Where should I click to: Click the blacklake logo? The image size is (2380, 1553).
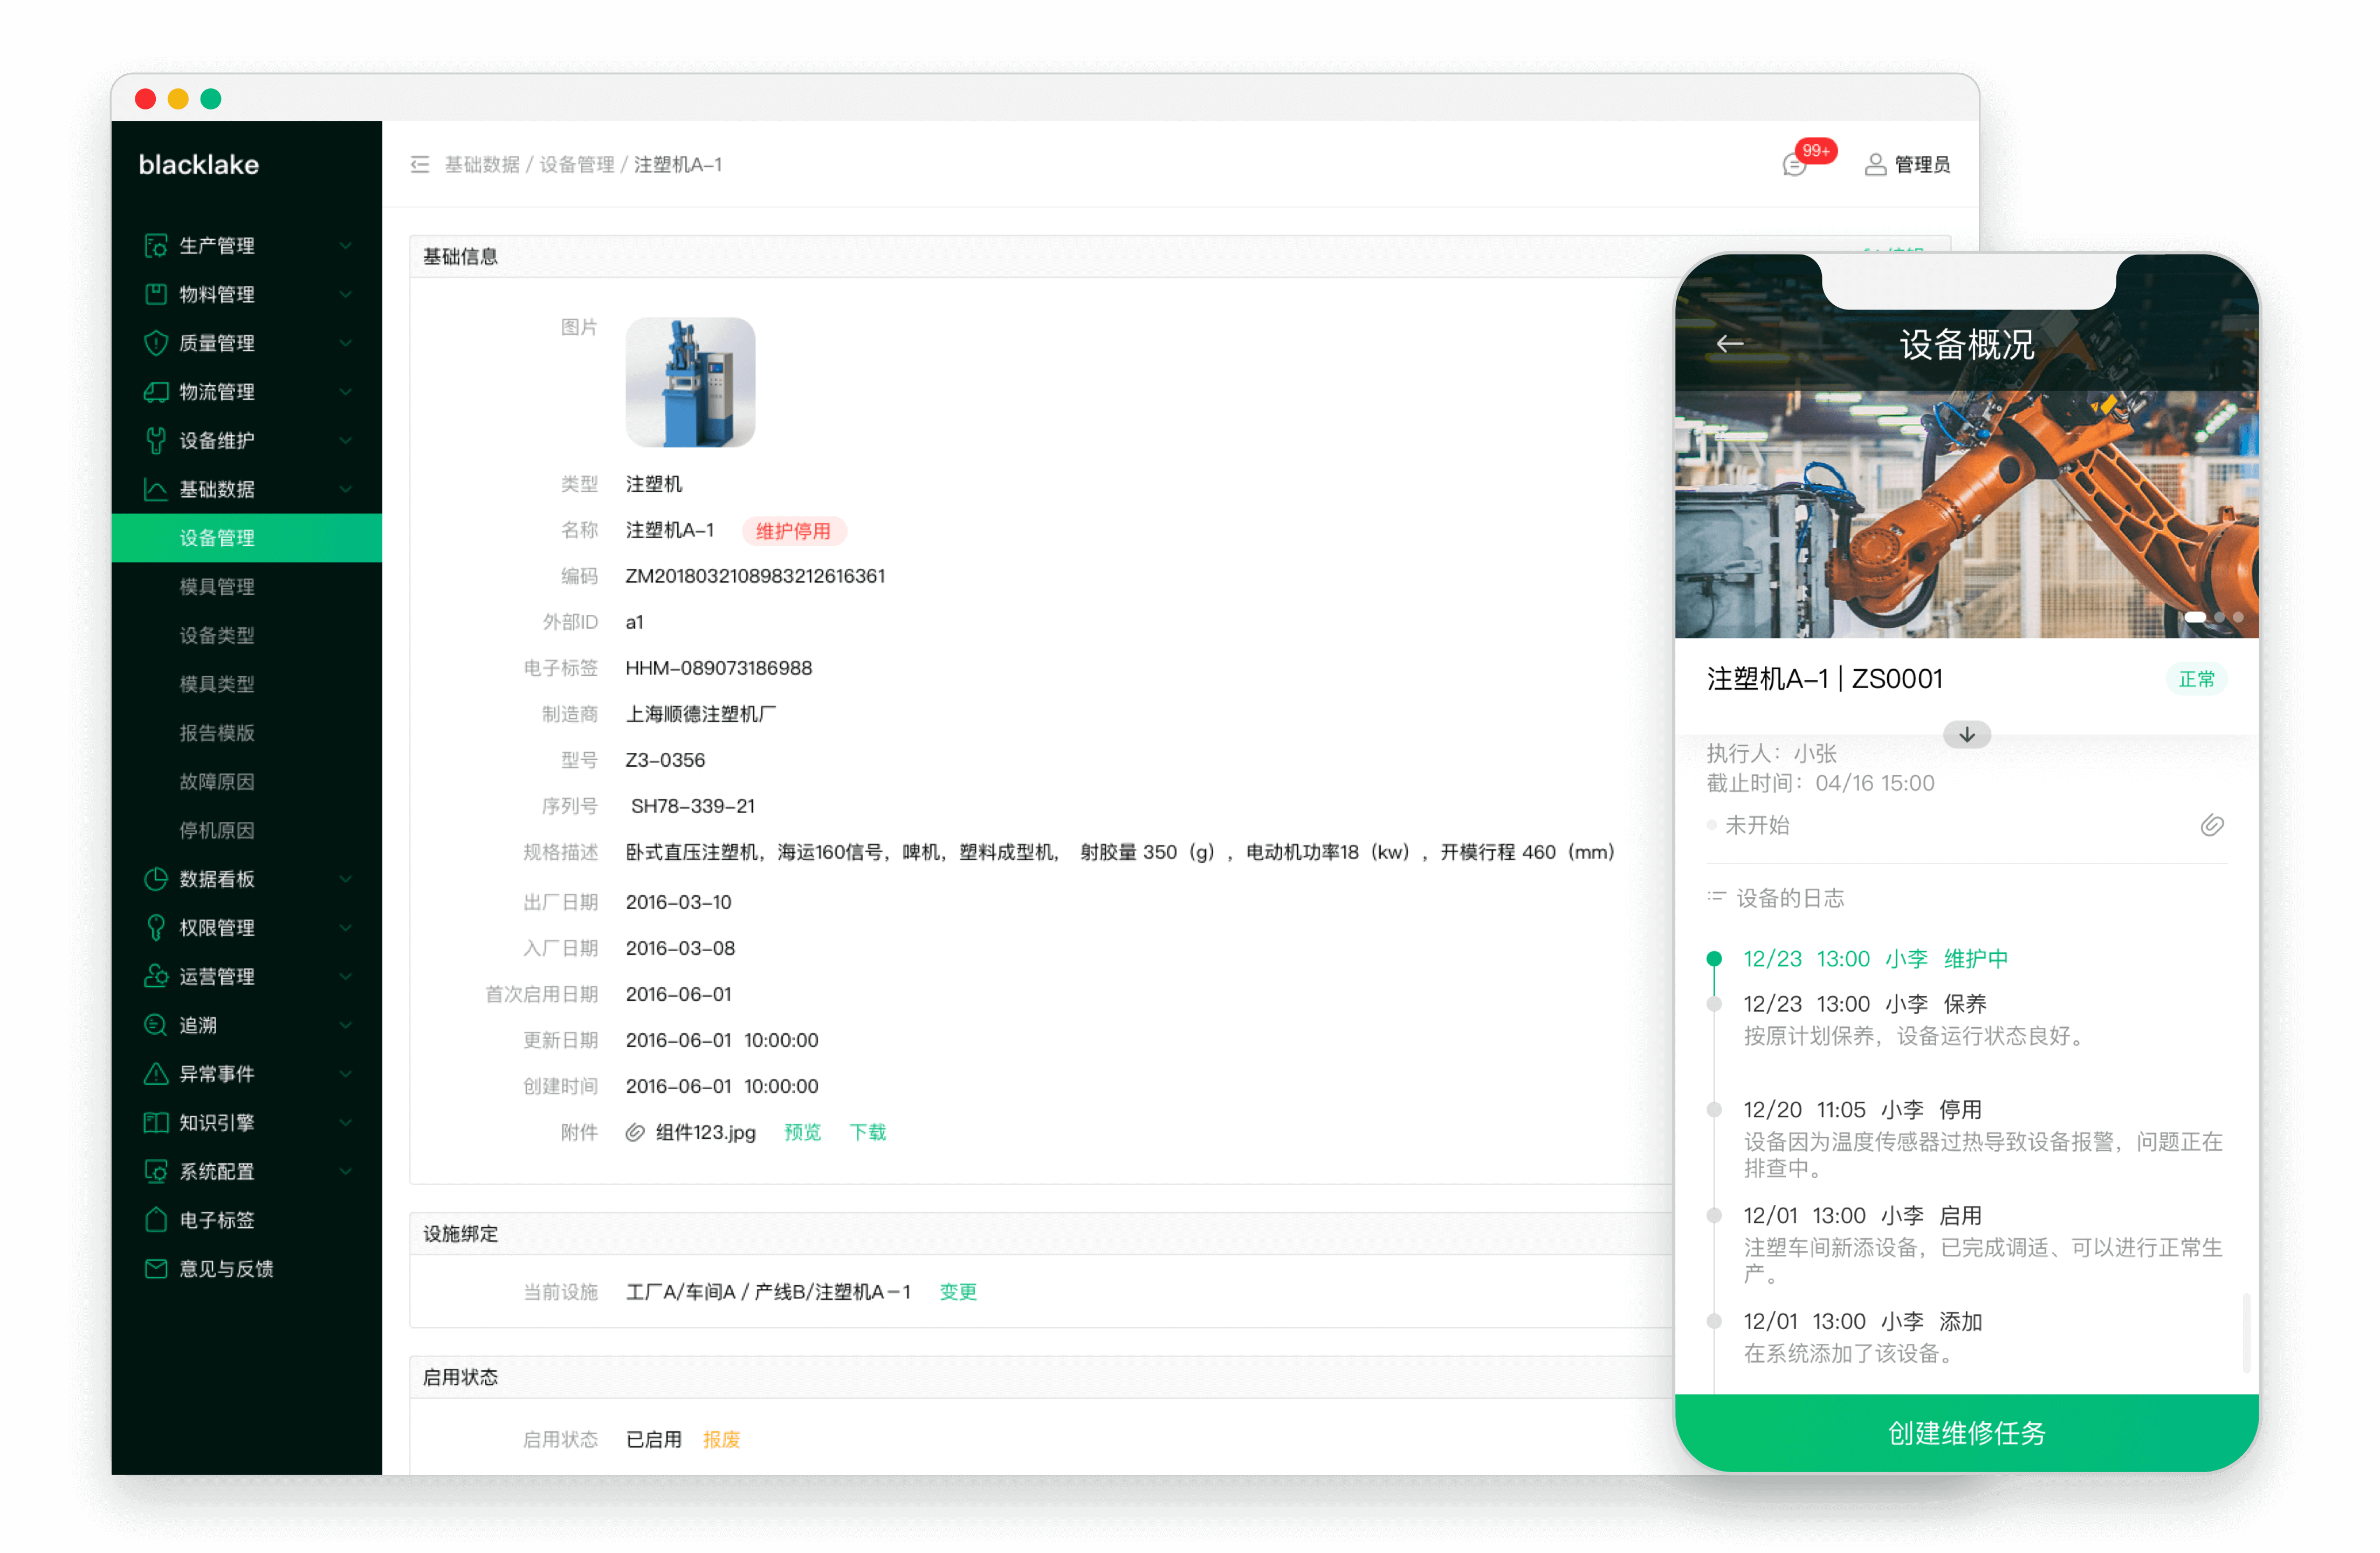click(199, 165)
